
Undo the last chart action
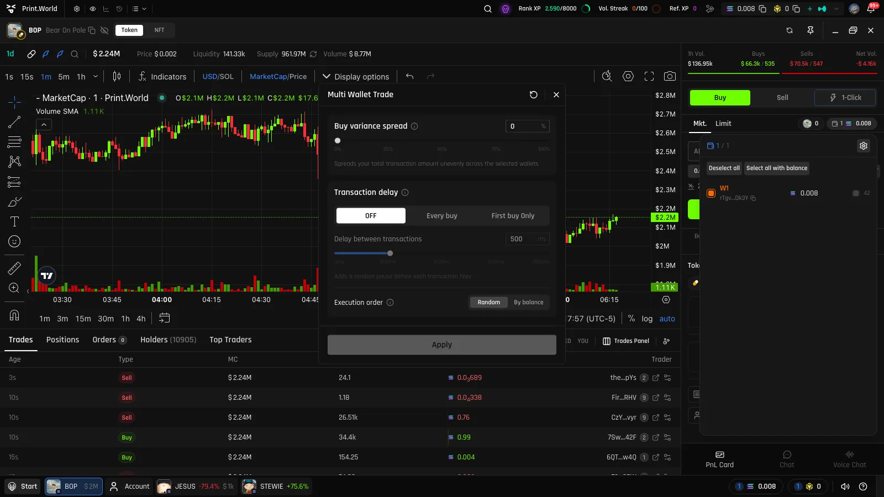409,76
